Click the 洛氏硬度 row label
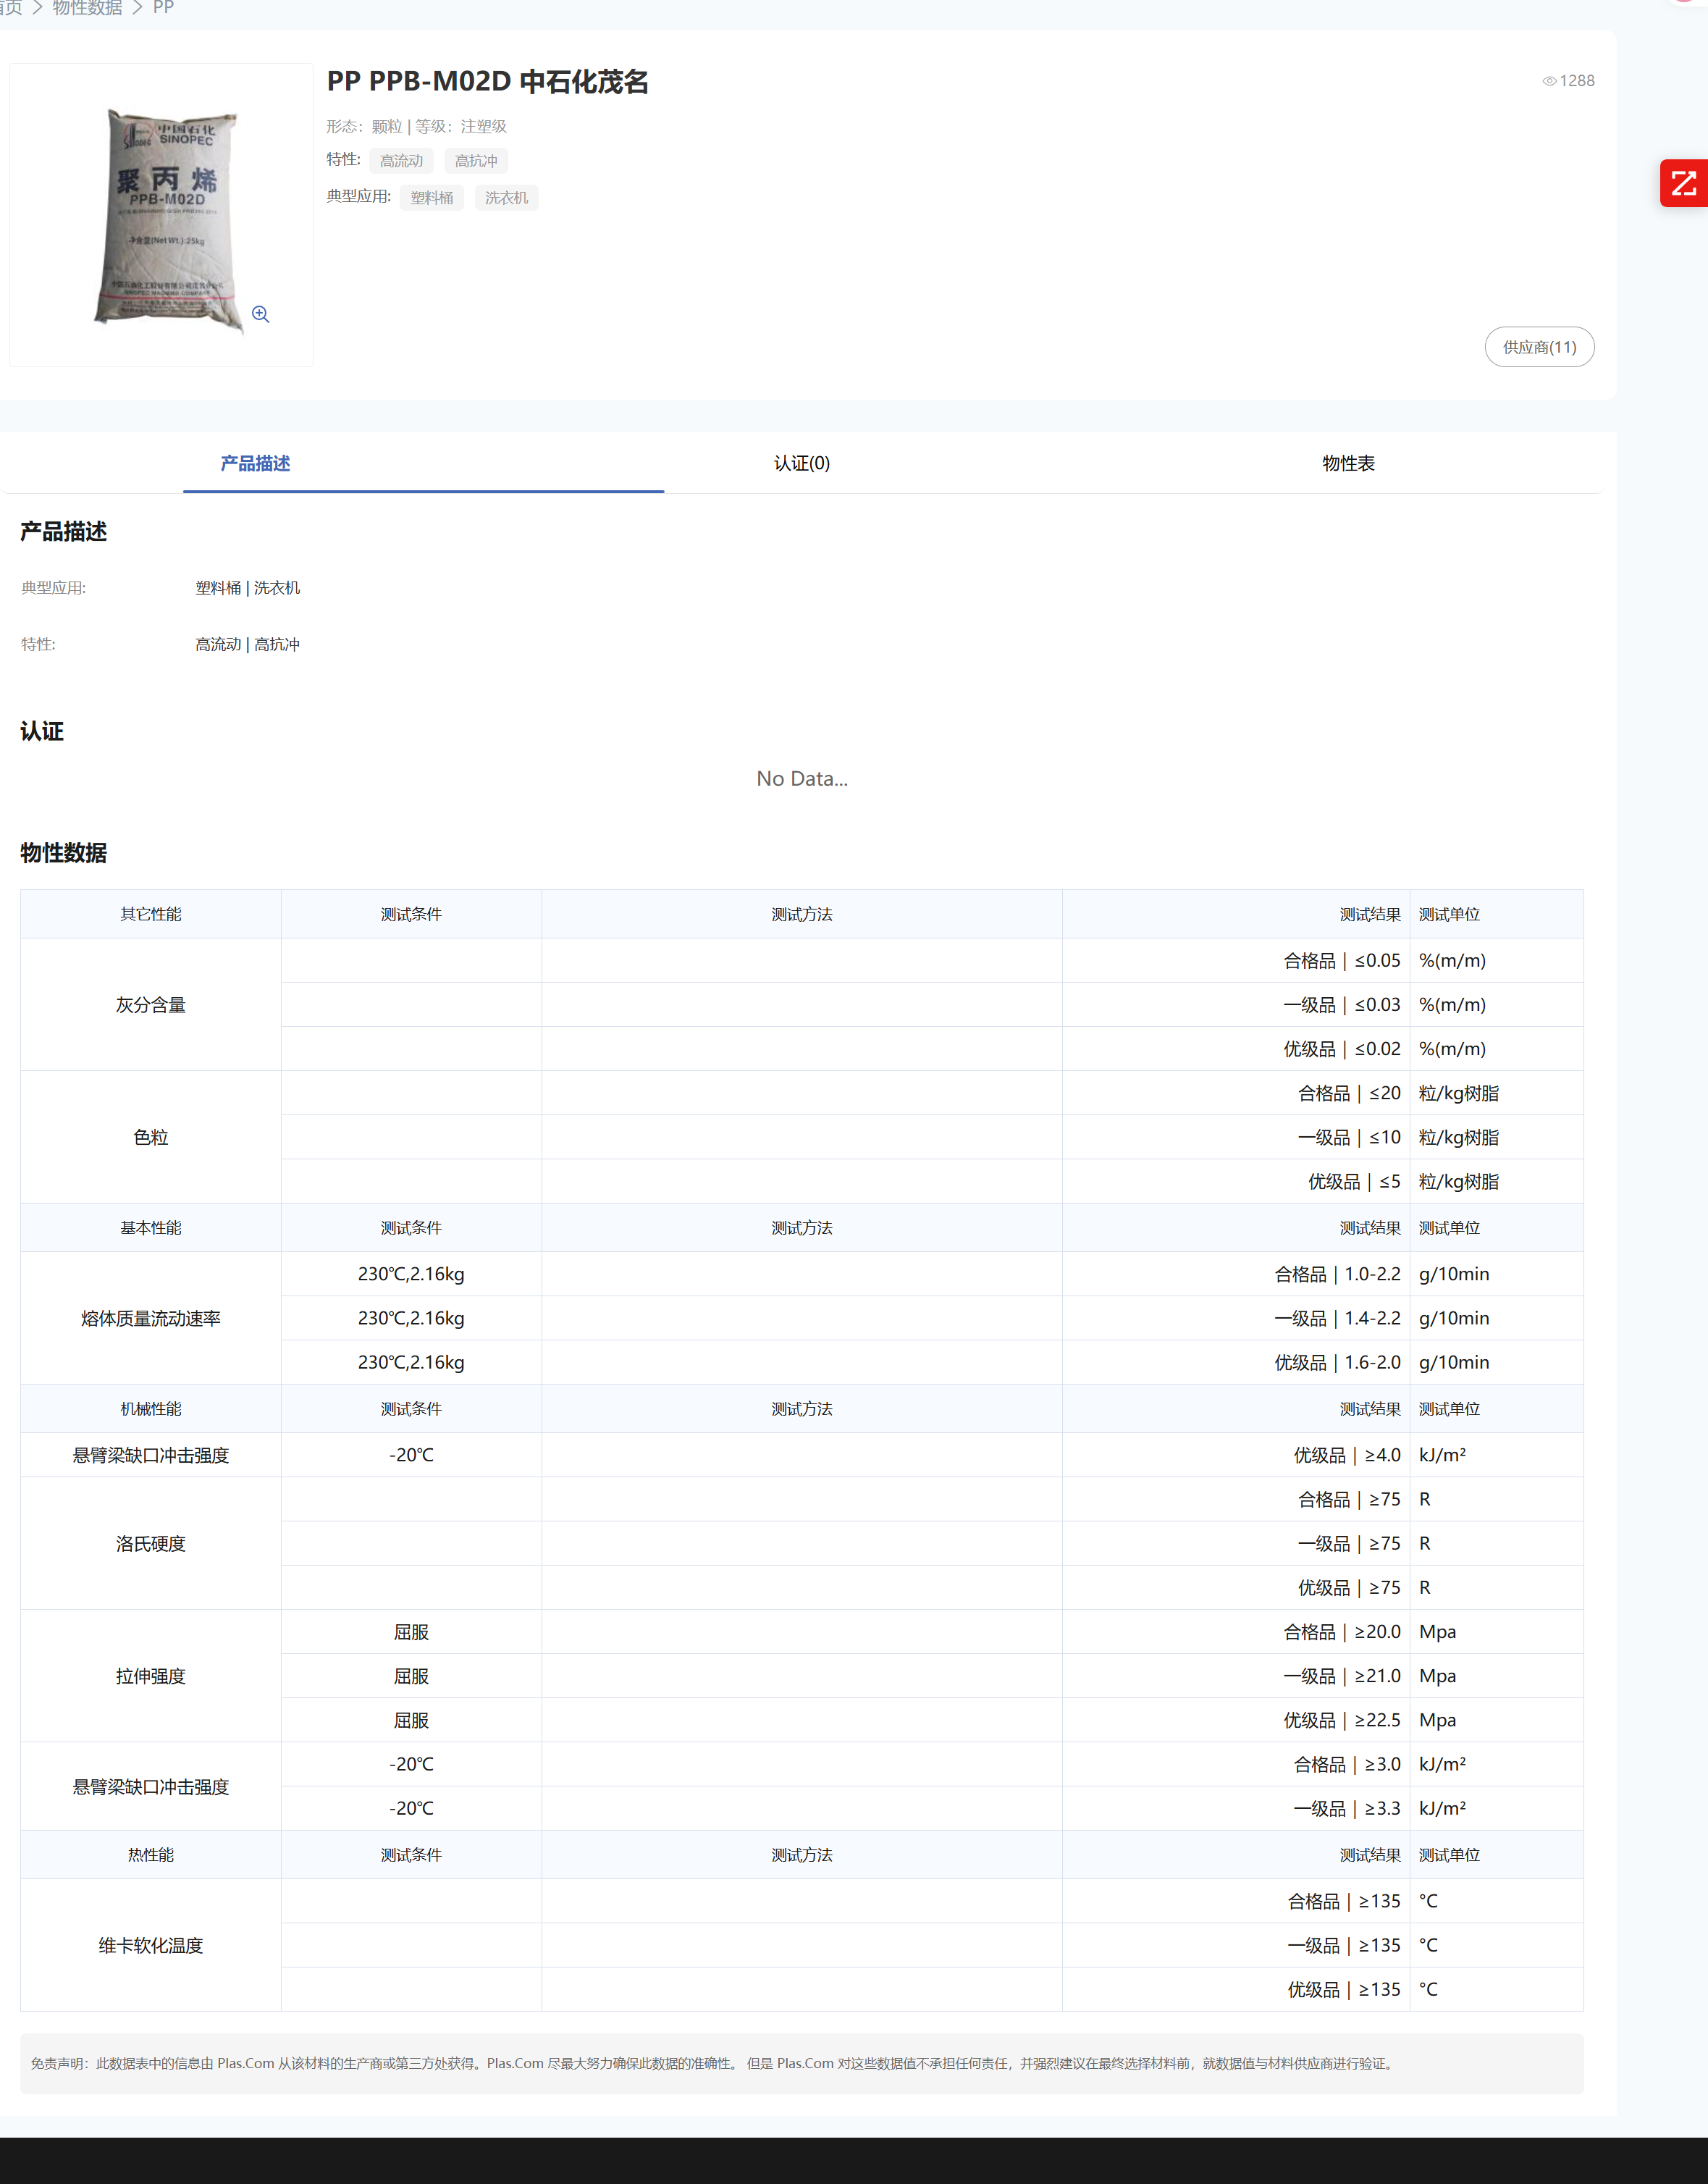The image size is (1708, 2184). coord(151,1543)
